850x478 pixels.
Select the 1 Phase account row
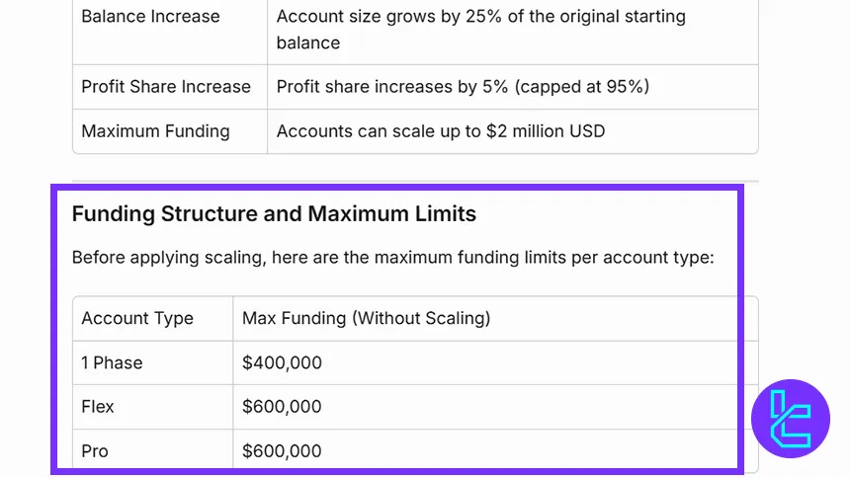tap(112, 362)
